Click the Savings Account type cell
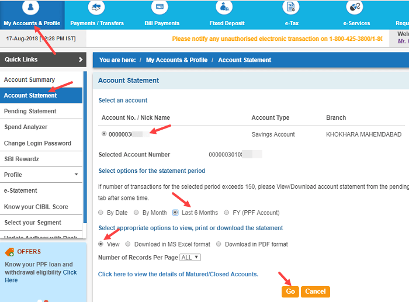Image resolution: width=409 pixels, height=302 pixels. coord(273,134)
